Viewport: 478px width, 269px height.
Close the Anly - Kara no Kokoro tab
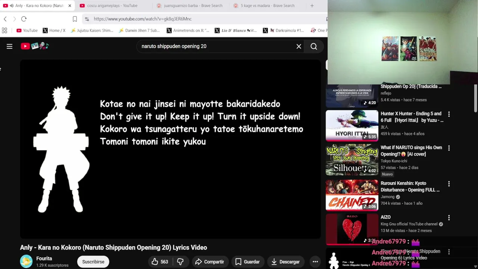[69, 6]
